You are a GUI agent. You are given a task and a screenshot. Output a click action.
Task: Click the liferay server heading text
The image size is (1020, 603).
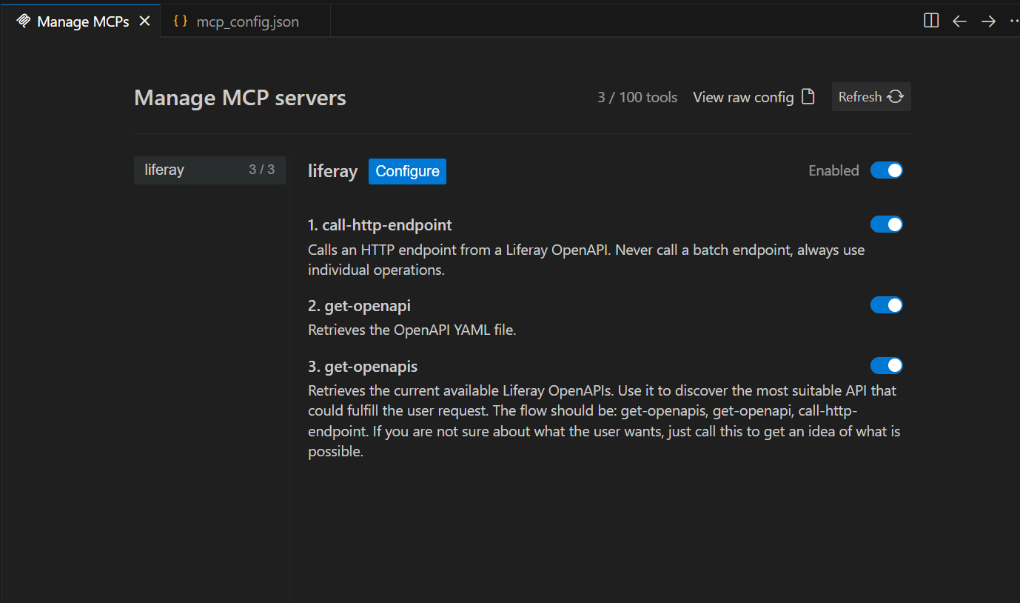(x=332, y=171)
